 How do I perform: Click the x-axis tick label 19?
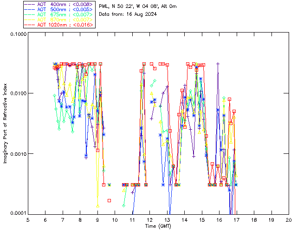coord(271,220)
